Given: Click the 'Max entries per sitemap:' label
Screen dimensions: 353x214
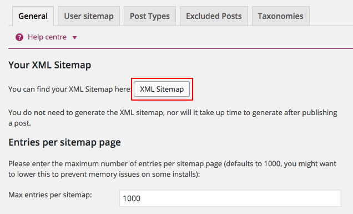Looking at the screenshot, I should 50,195.
